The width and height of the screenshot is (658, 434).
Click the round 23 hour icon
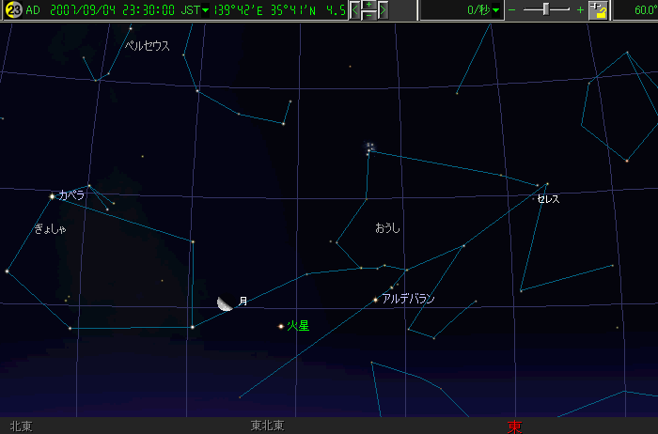pyautogui.click(x=13, y=10)
